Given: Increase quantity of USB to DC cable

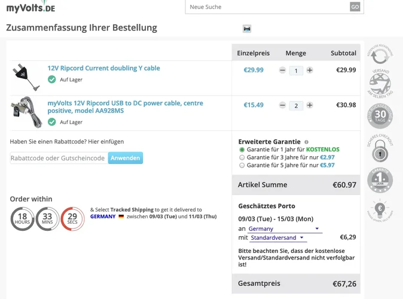Looking at the screenshot, I should [x=310, y=105].
